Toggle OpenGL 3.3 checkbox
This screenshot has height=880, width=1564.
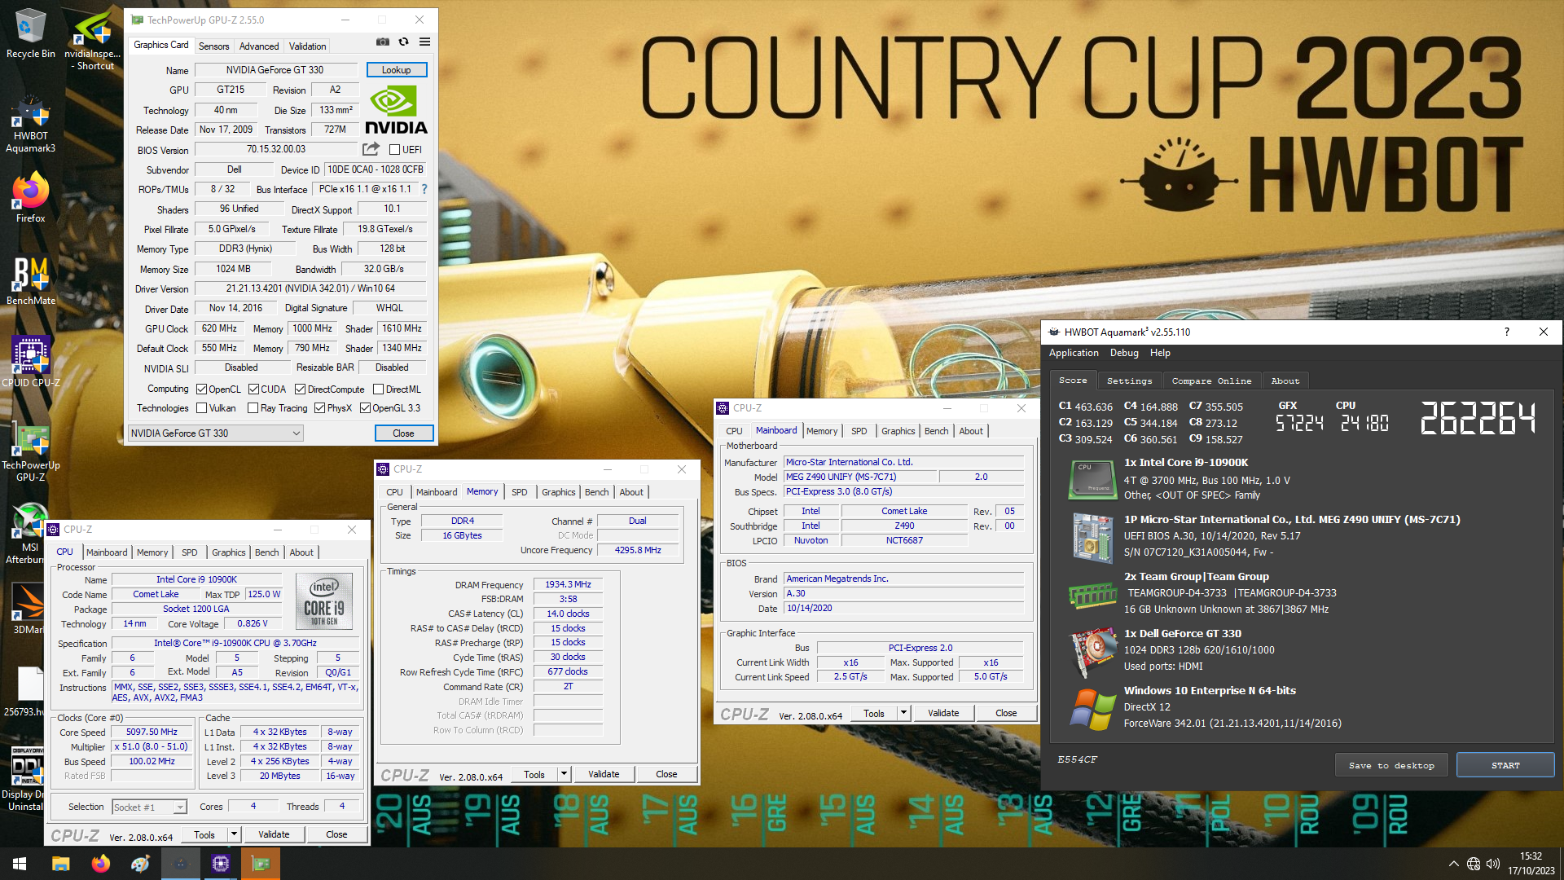click(x=365, y=408)
